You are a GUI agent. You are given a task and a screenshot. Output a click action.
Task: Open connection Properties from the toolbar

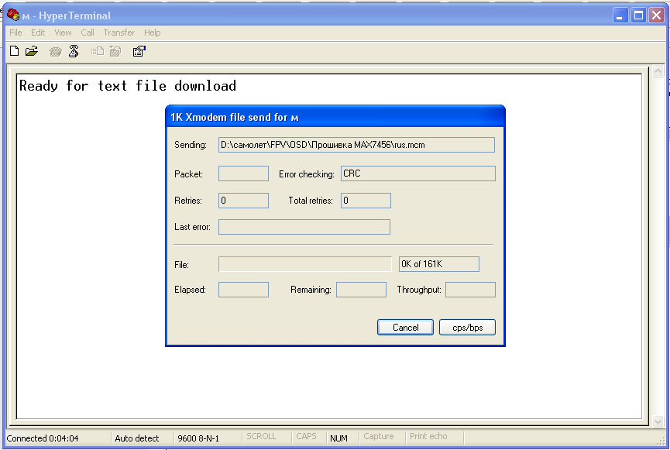tap(139, 52)
